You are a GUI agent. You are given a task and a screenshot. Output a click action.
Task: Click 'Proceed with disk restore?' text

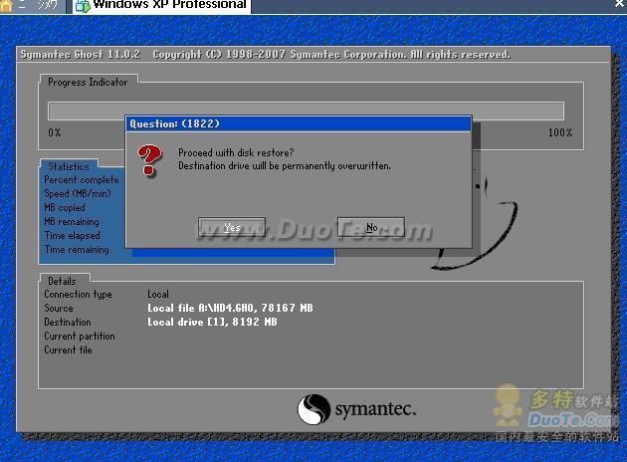coord(236,152)
